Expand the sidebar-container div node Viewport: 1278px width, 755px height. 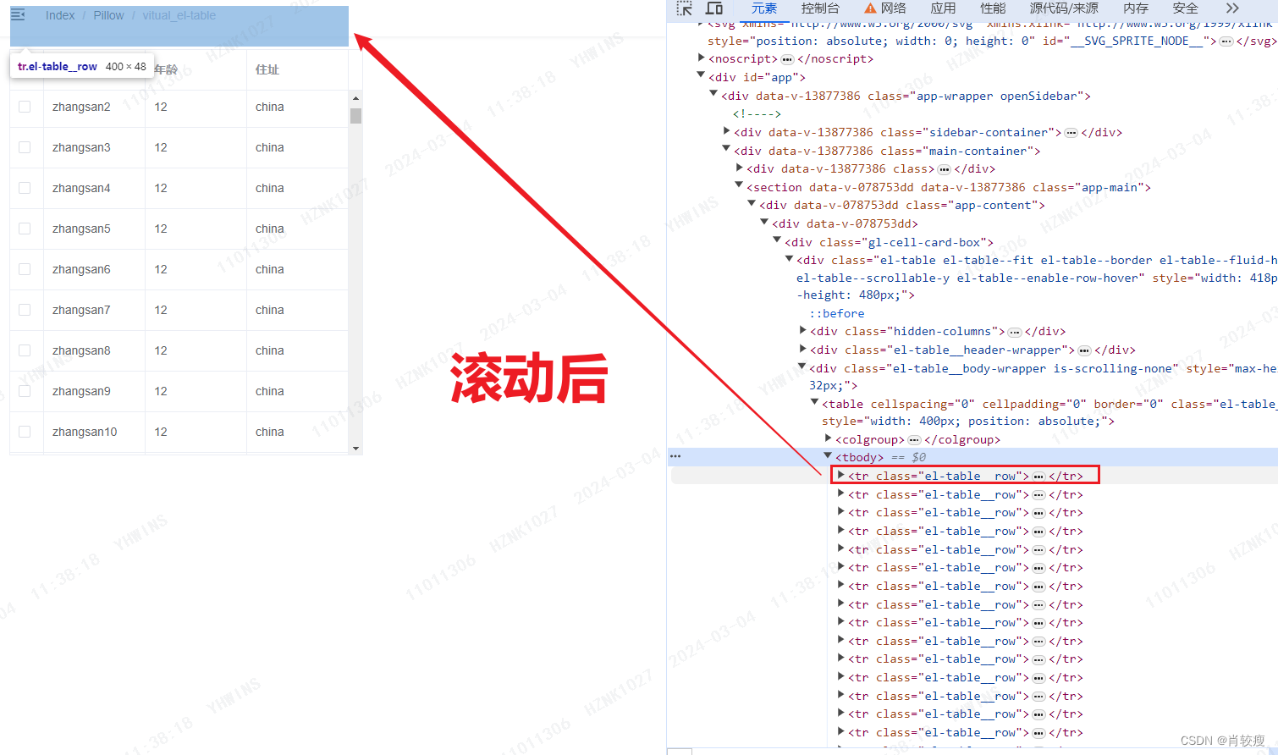[x=727, y=131]
